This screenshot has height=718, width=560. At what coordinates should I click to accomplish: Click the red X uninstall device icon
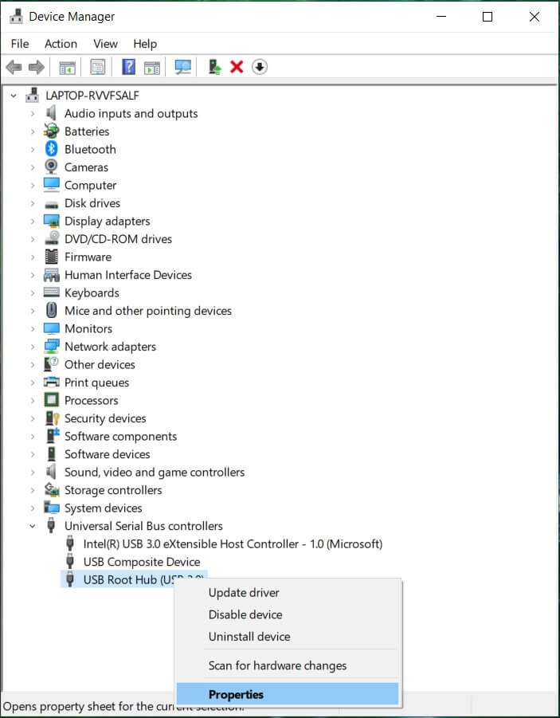click(x=237, y=67)
